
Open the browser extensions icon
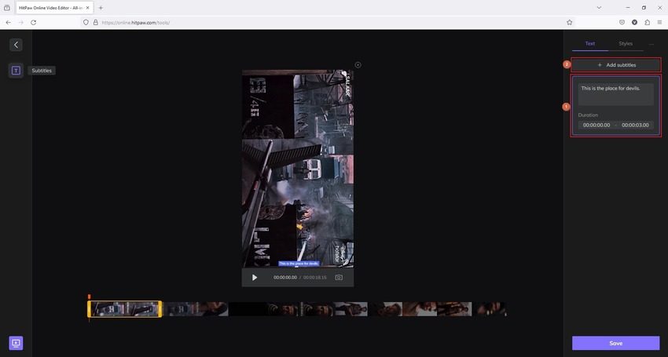coord(647,23)
